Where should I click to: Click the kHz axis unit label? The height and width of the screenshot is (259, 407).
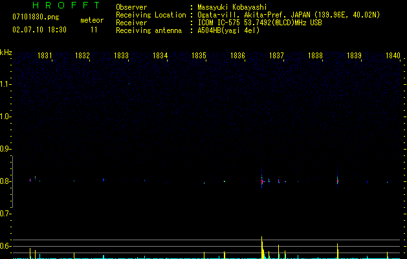[x=6, y=52]
